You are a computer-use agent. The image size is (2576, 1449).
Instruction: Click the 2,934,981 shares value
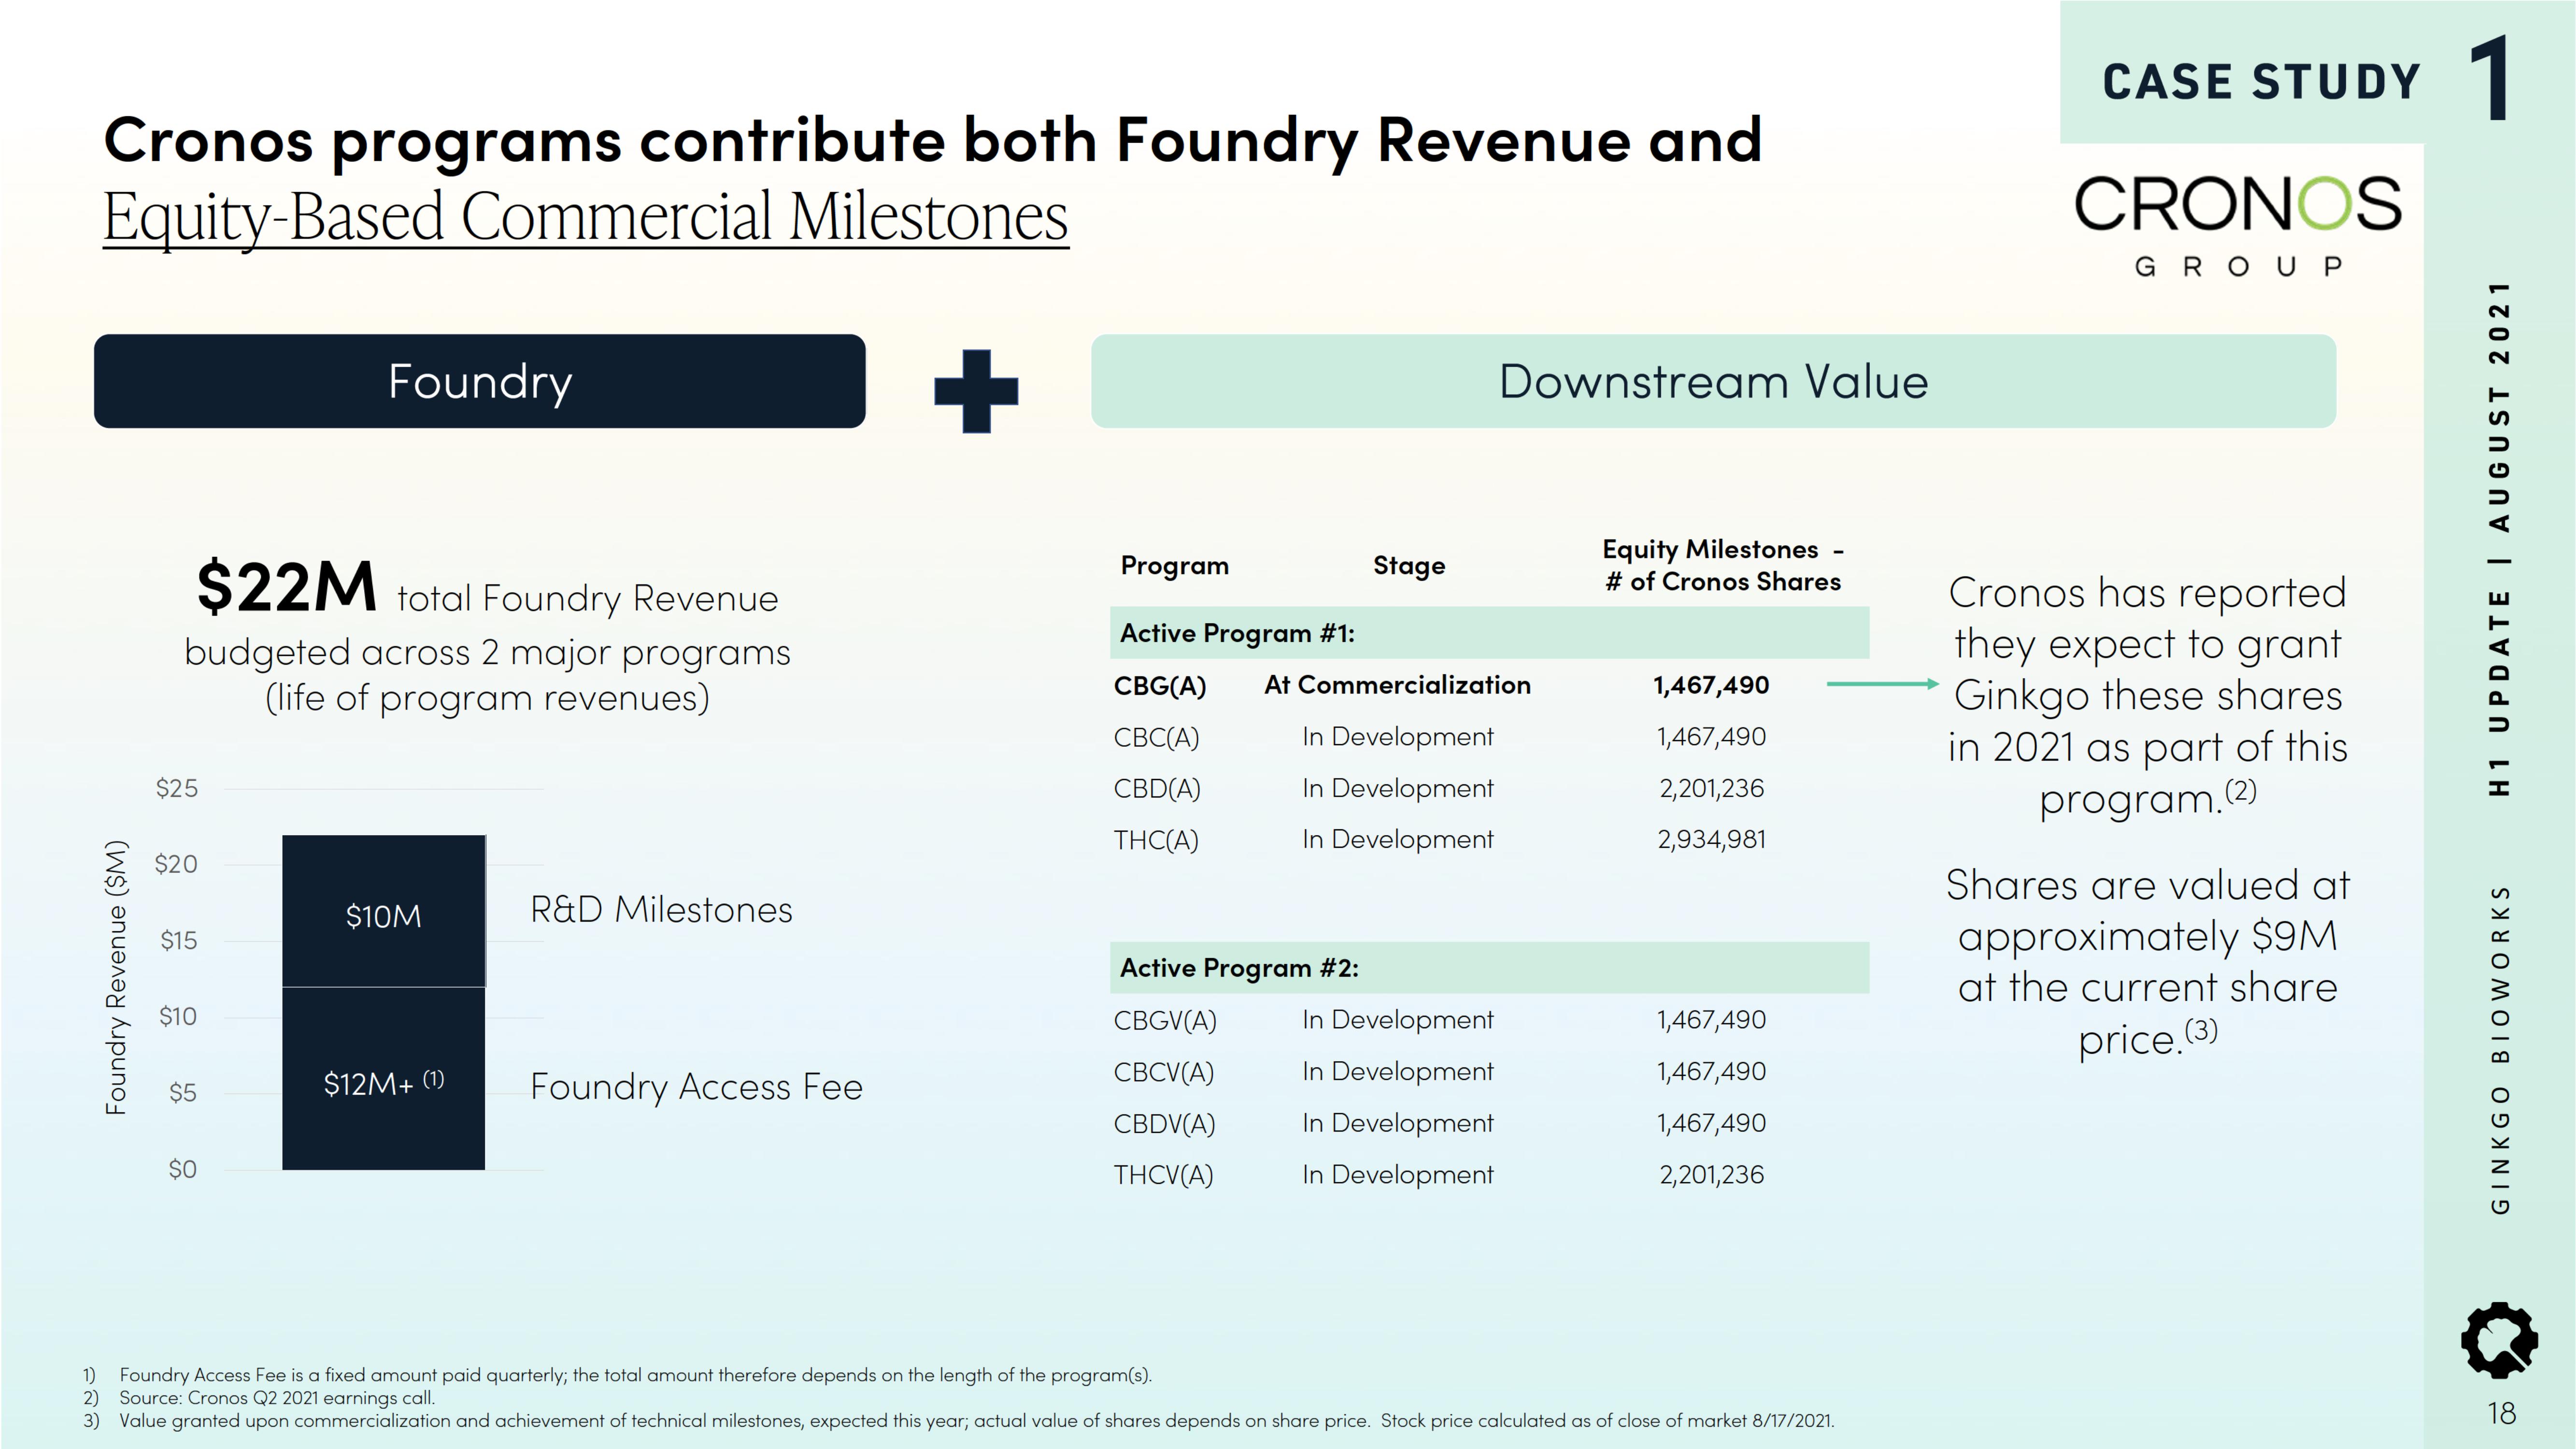[x=1712, y=840]
